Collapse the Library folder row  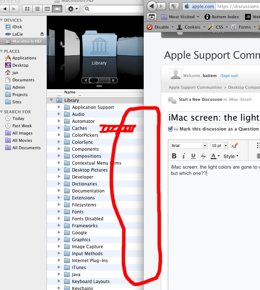(52, 100)
